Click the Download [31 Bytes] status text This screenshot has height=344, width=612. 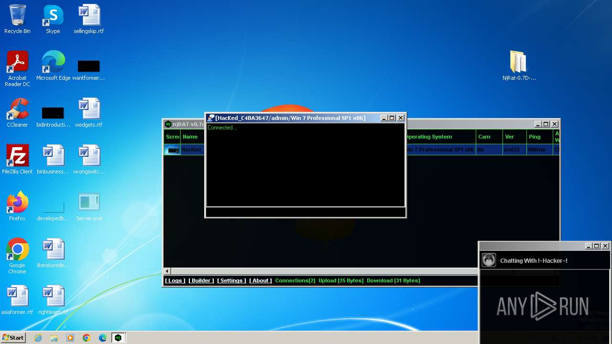[393, 280]
